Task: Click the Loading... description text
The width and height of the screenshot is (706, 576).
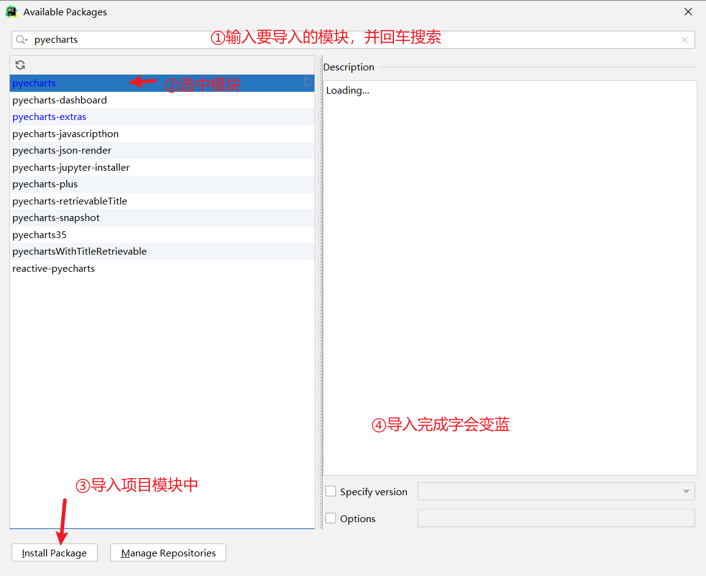Action: (x=347, y=91)
